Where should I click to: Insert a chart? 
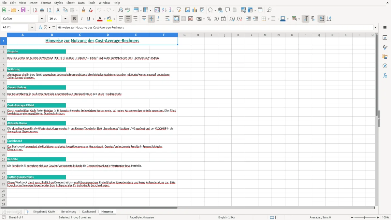(x=195, y=10)
